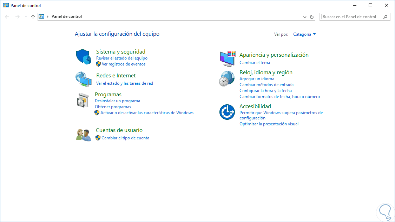Open the Reloj, idioma y región clock icon
The height and width of the screenshot is (222, 395).
pos(227,78)
